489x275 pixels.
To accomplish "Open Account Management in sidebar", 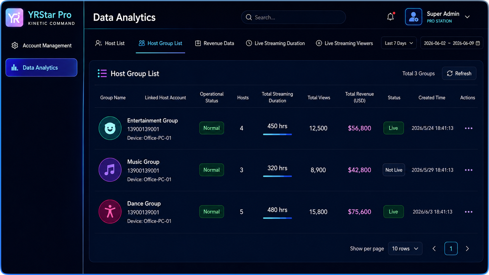I will 41,46.
